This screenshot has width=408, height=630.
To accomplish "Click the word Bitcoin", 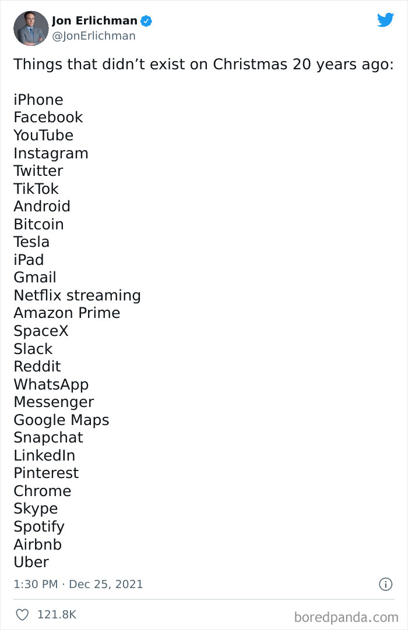I will point(38,224).
